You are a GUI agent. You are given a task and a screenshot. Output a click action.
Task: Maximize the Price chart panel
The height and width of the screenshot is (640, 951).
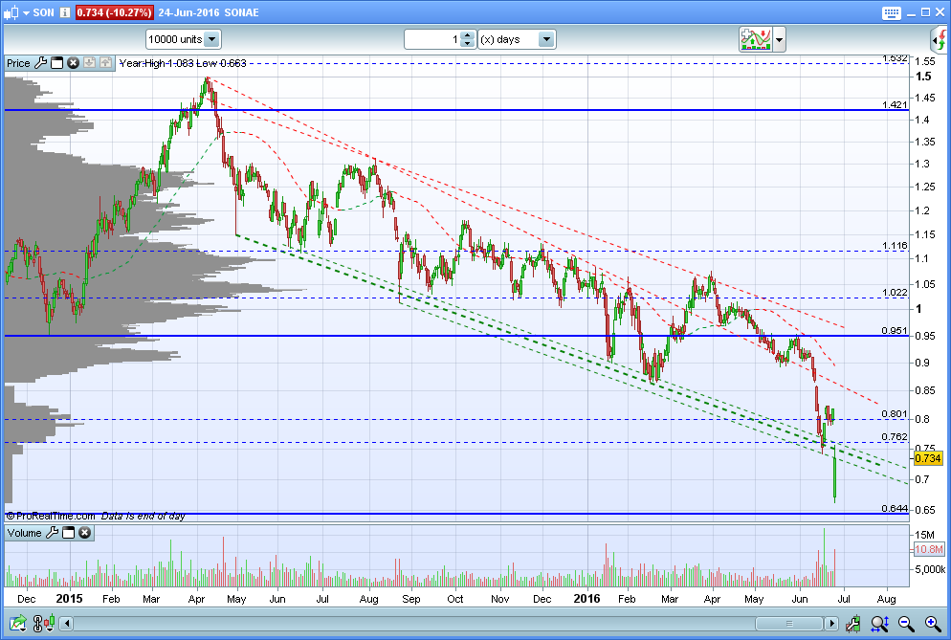coord(56,63)
